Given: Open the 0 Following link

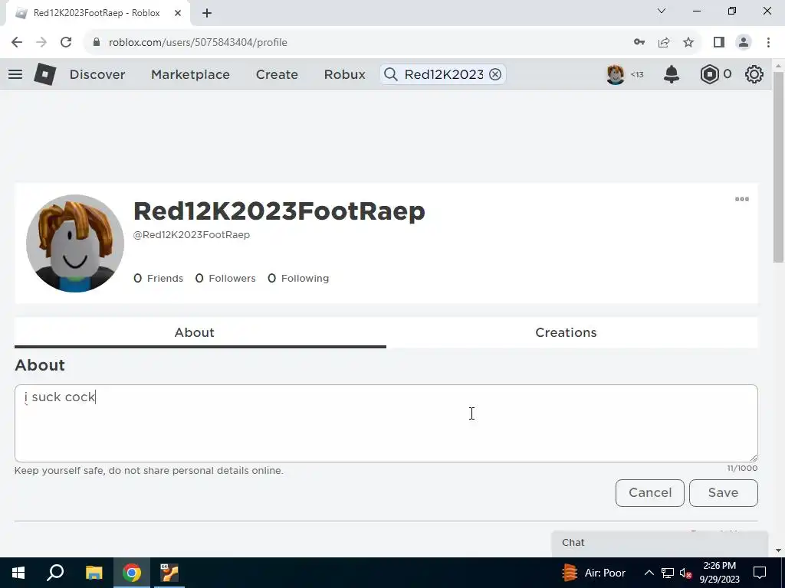Looking at the screenshot, I should (x=298, y=279).
